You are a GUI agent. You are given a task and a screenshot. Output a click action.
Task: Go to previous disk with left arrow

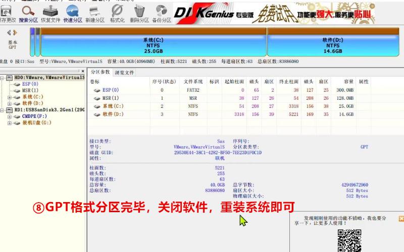tap(9, 33)
